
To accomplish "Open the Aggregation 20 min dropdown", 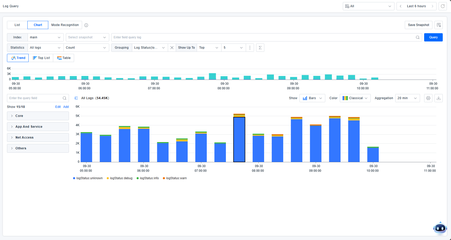I will (x=407, y=98).
